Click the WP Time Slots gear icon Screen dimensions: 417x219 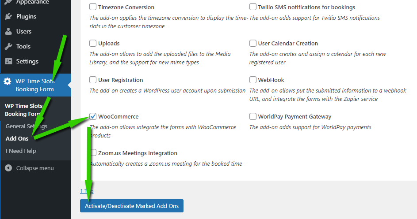(x=8, y=82)
